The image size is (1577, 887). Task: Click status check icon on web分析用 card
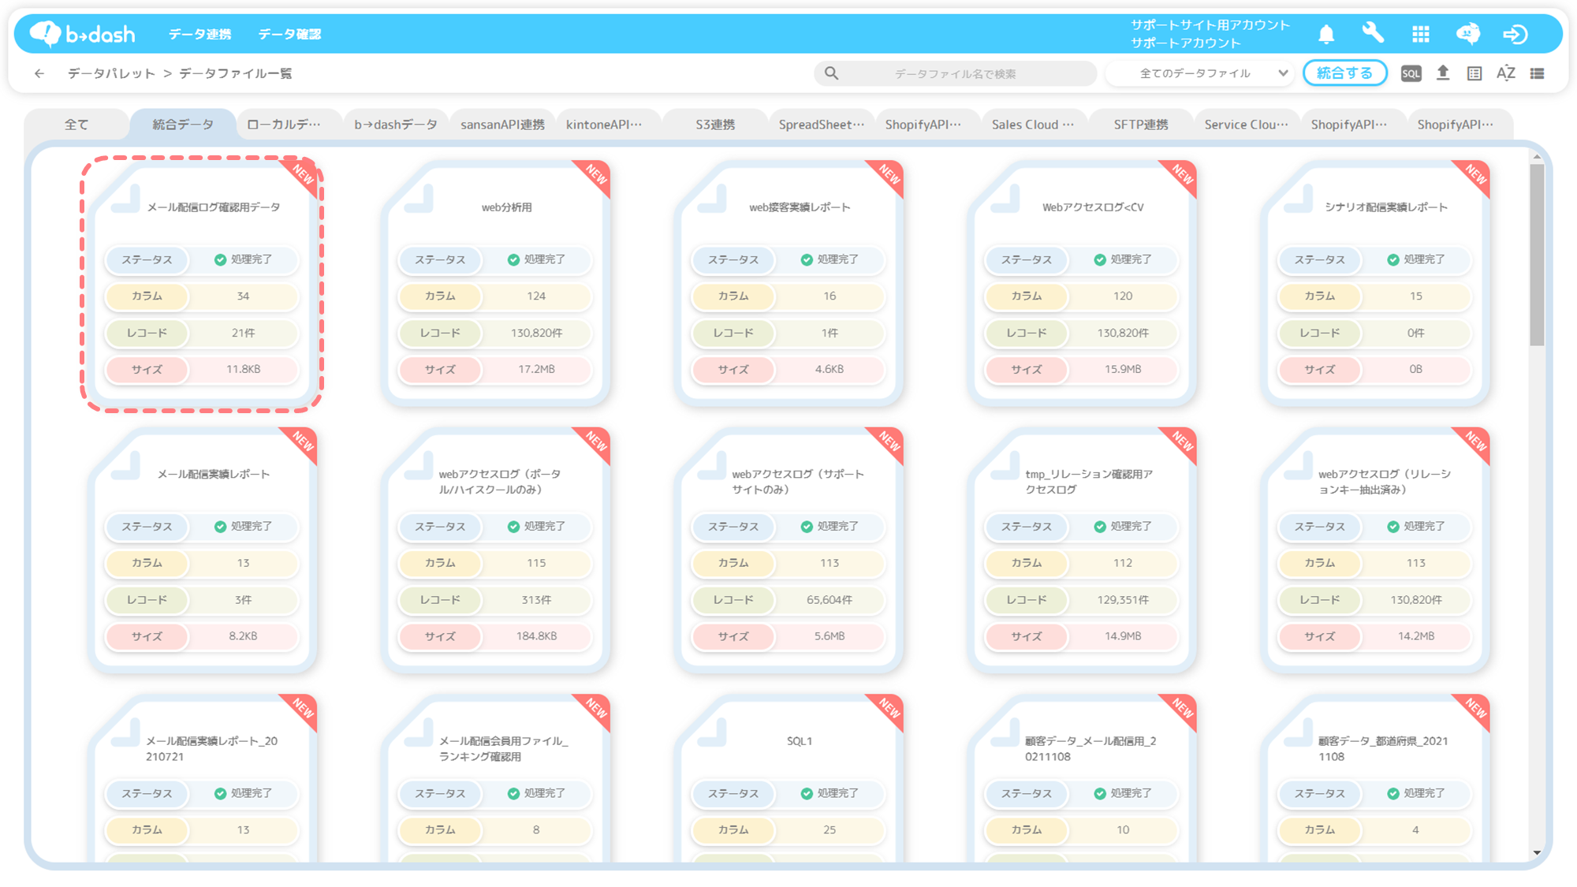[x=513, y=259]
